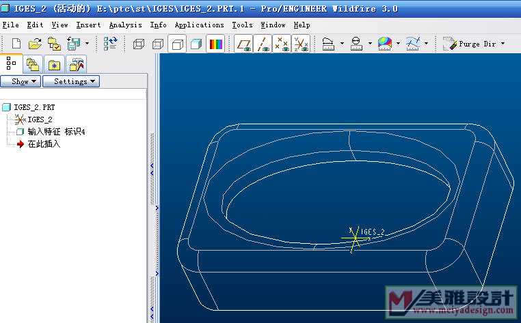The width and height of the screenshot is (521, 323).
Task: Open the Info menu
Action: click(158, 25)
